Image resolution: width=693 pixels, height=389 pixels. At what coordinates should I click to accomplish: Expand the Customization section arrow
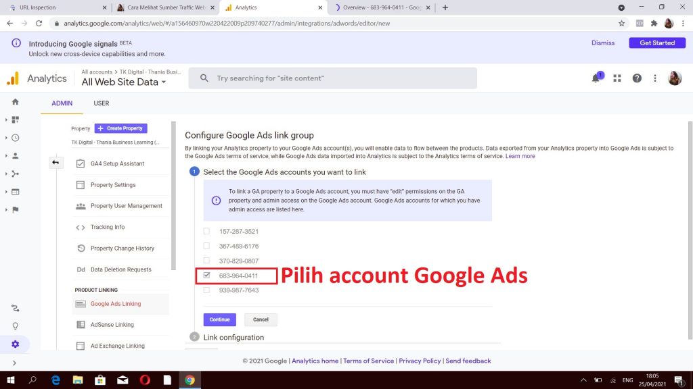coord(6,120)
